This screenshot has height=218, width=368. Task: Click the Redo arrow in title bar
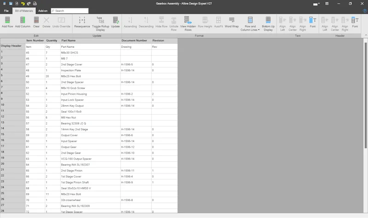[29, 4]
